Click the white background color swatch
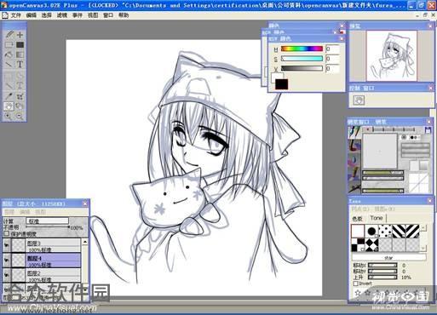The height and width of the screenshot is (315, 437). 277,77
